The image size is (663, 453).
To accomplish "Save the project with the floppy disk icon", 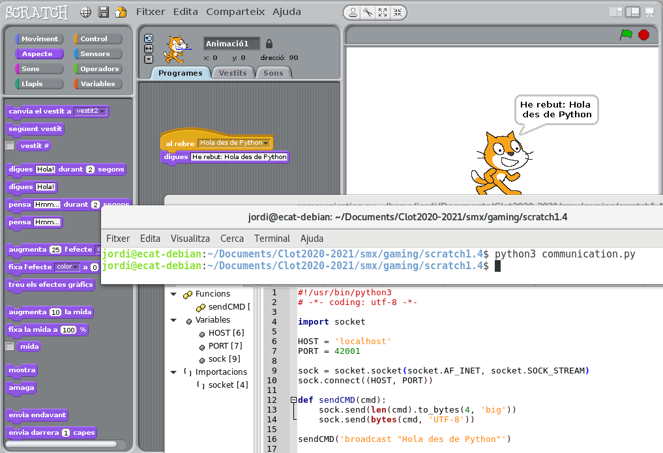I will (x=103, y=12).
